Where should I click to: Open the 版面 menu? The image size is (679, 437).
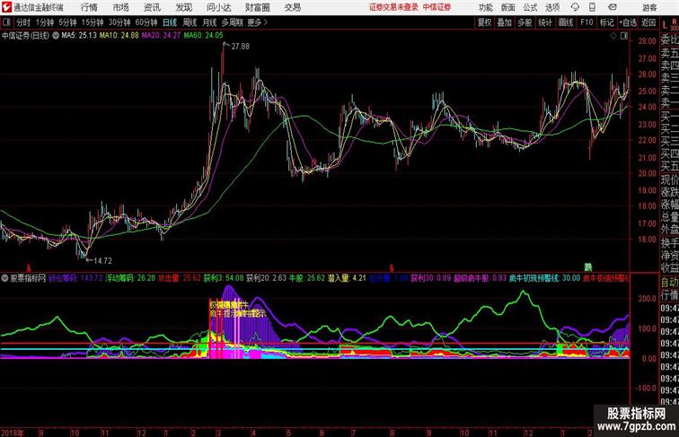507,7
